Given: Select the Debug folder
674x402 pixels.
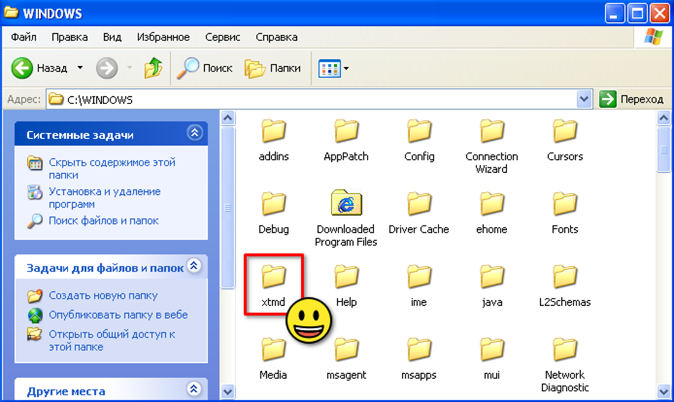Looking at the screenshot, I should click(x=273, y=213).
